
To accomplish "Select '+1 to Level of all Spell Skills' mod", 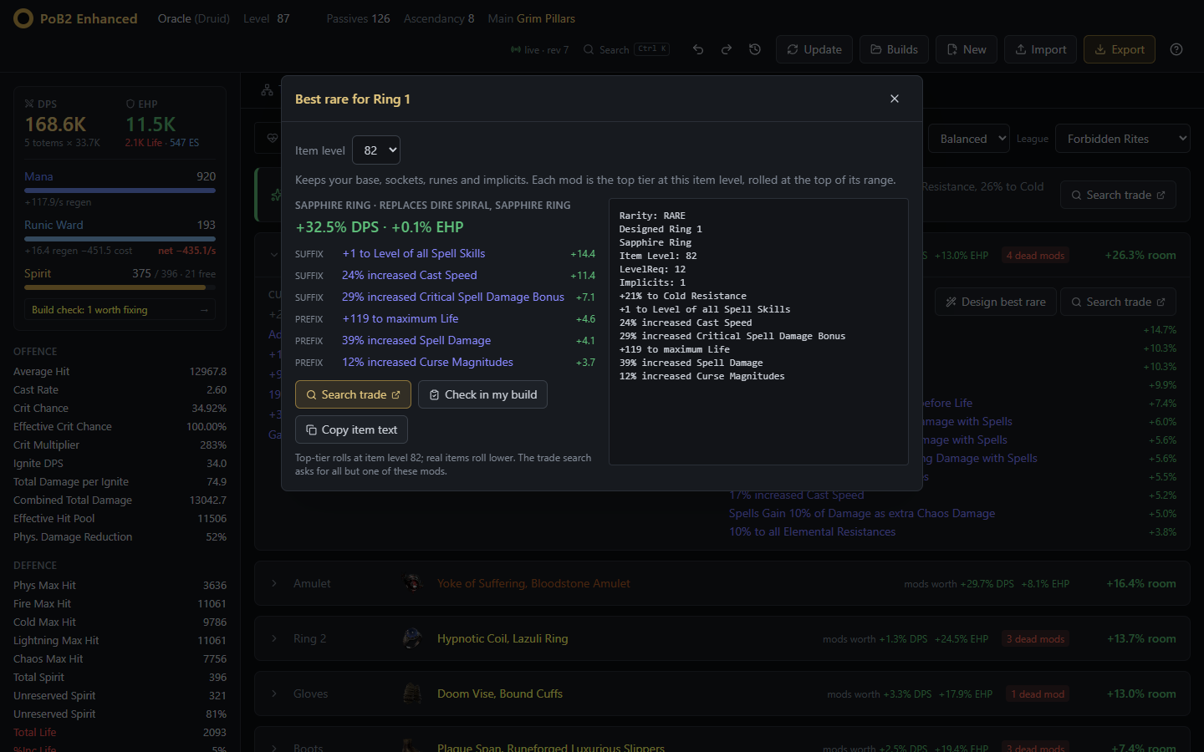I will coord(413,253).
